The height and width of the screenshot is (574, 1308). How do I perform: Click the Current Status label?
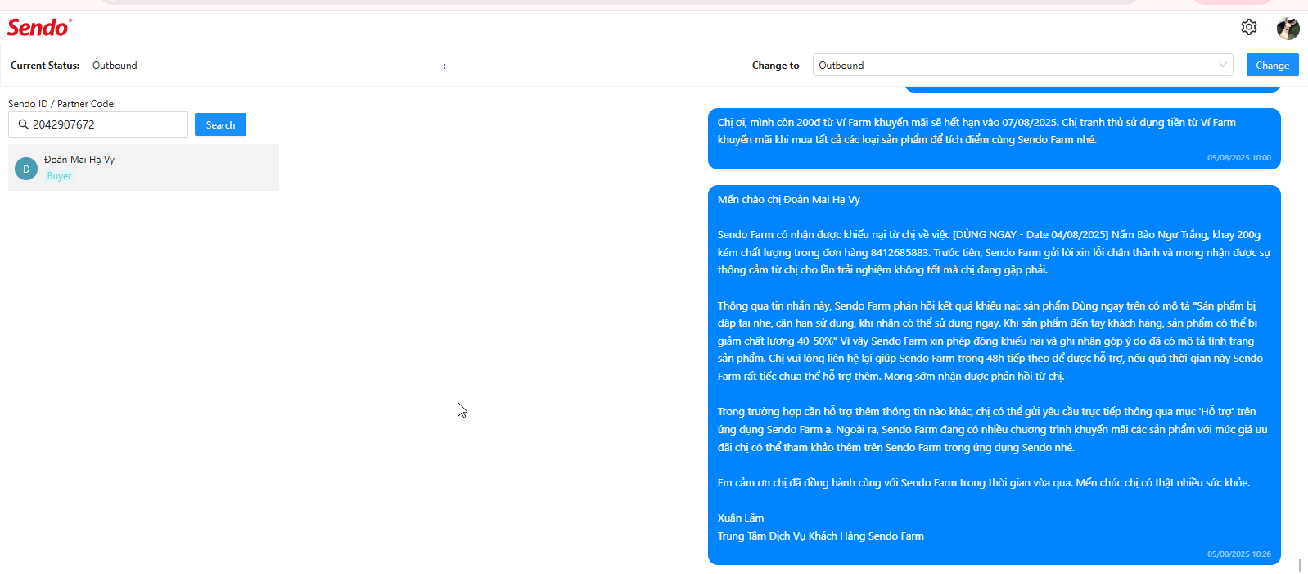point(45,66)
